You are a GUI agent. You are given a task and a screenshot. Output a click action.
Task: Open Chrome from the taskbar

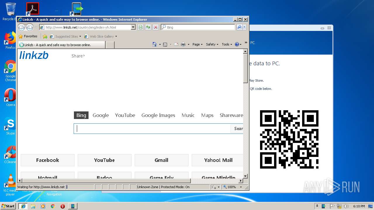click(x=53, y=206)
